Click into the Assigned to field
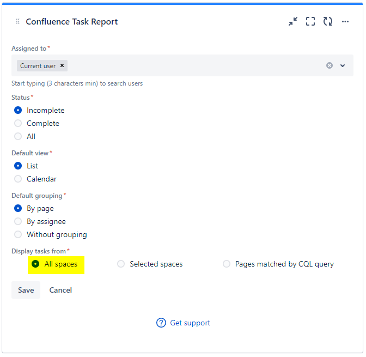 coord(182,65)
